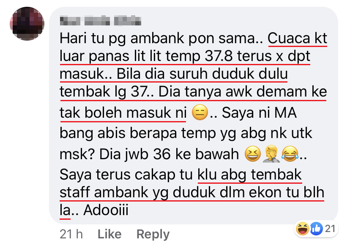Open the 21 reactions count

point(330,229)
